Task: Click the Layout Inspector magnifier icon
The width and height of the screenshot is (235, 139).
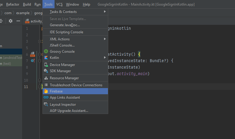Action: (46, 104)
